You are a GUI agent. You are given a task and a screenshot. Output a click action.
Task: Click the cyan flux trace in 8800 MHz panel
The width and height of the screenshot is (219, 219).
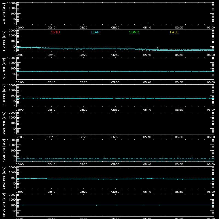point(115,179)
